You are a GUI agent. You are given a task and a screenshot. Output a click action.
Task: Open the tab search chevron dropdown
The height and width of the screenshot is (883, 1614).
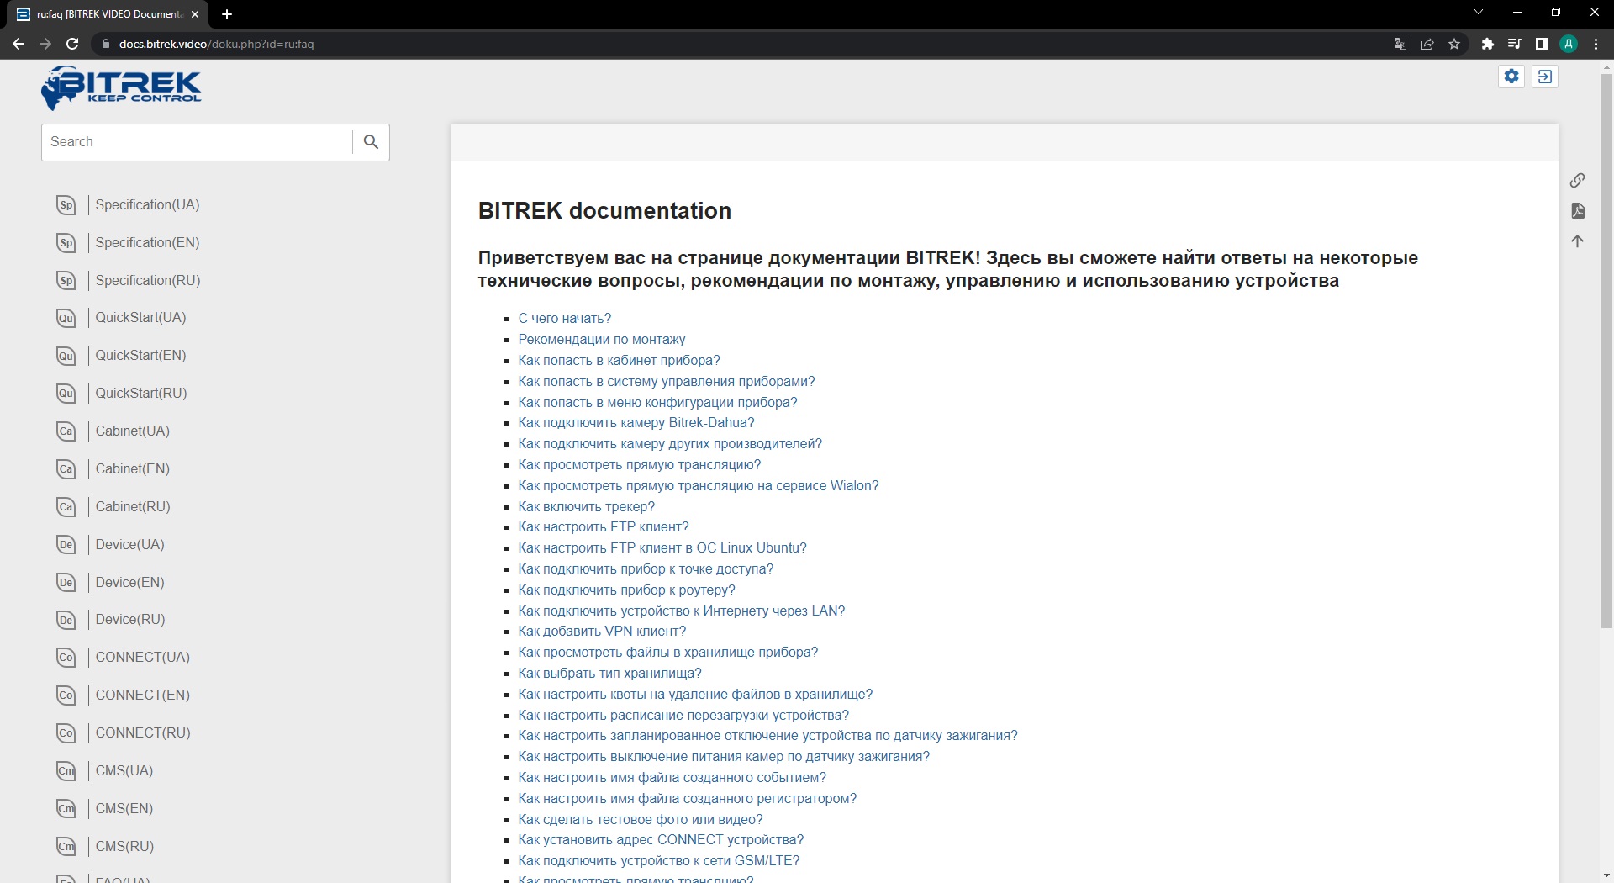point(1479,13)
